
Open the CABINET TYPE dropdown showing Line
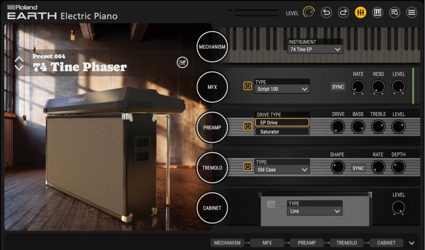pyautogui.click(x=315, y=211)
